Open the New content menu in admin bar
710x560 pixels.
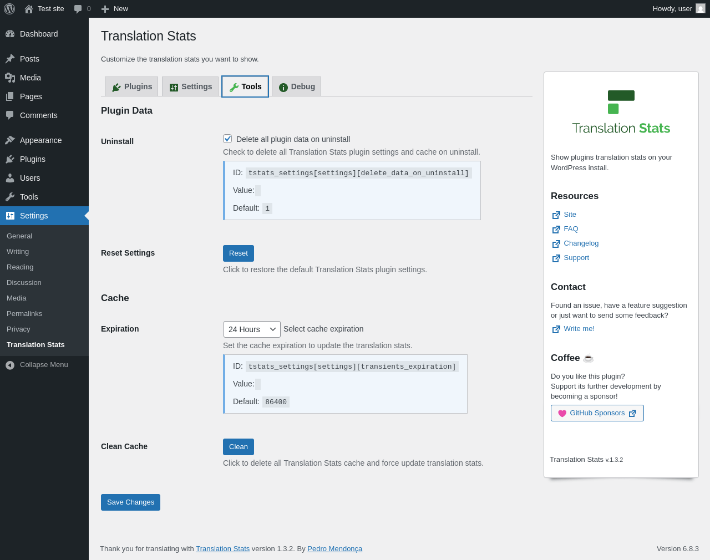click(115, 9)
